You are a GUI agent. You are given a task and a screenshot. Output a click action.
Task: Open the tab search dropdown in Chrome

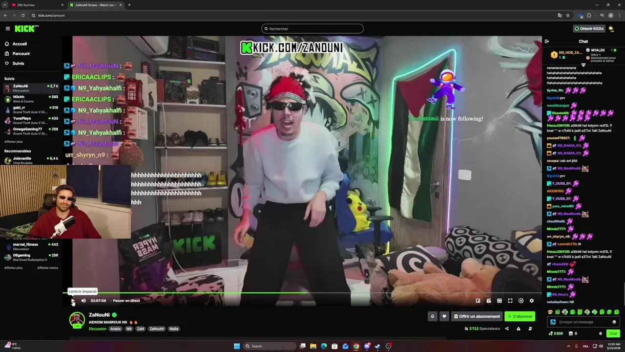pyautogui.click(x=5, y=5)
